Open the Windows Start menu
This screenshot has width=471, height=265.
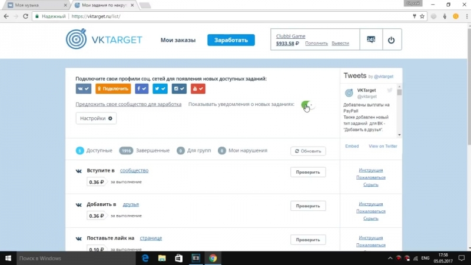[8, 258]
